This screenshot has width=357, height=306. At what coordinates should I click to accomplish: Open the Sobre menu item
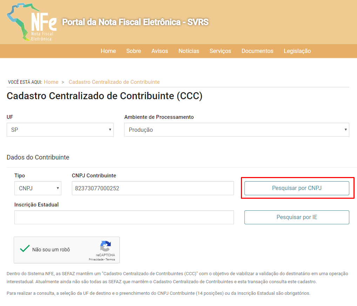tap(134, 51)
